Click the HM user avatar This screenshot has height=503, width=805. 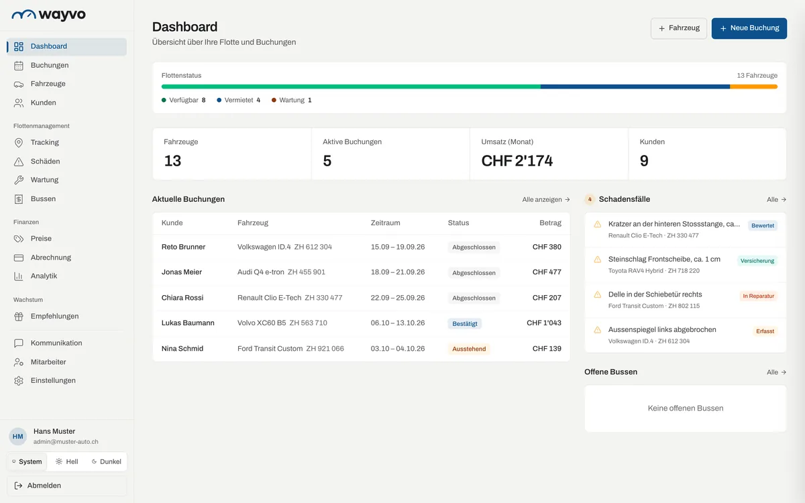18,437
